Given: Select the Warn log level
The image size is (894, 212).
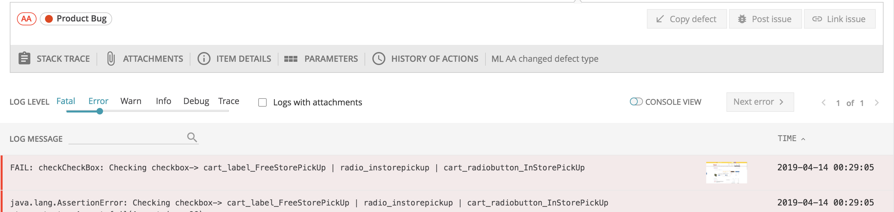Looking at the screenshot, I should click(x=131, y=101).
